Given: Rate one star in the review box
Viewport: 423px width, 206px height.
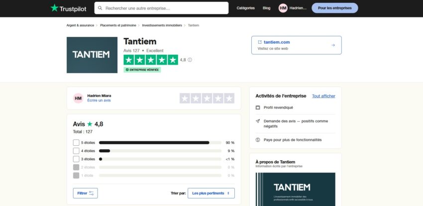Looking at the screenshot, I should coord(185,99).
